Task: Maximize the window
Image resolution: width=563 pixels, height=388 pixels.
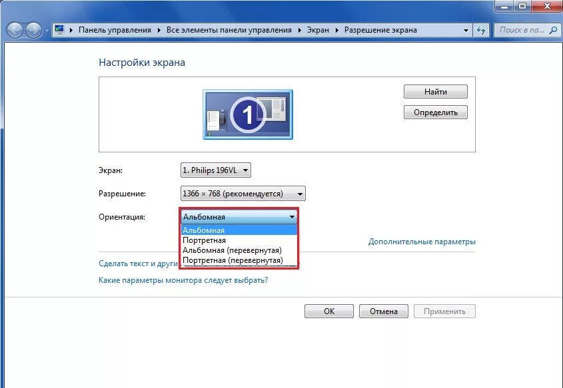Action: click(523, 6)
